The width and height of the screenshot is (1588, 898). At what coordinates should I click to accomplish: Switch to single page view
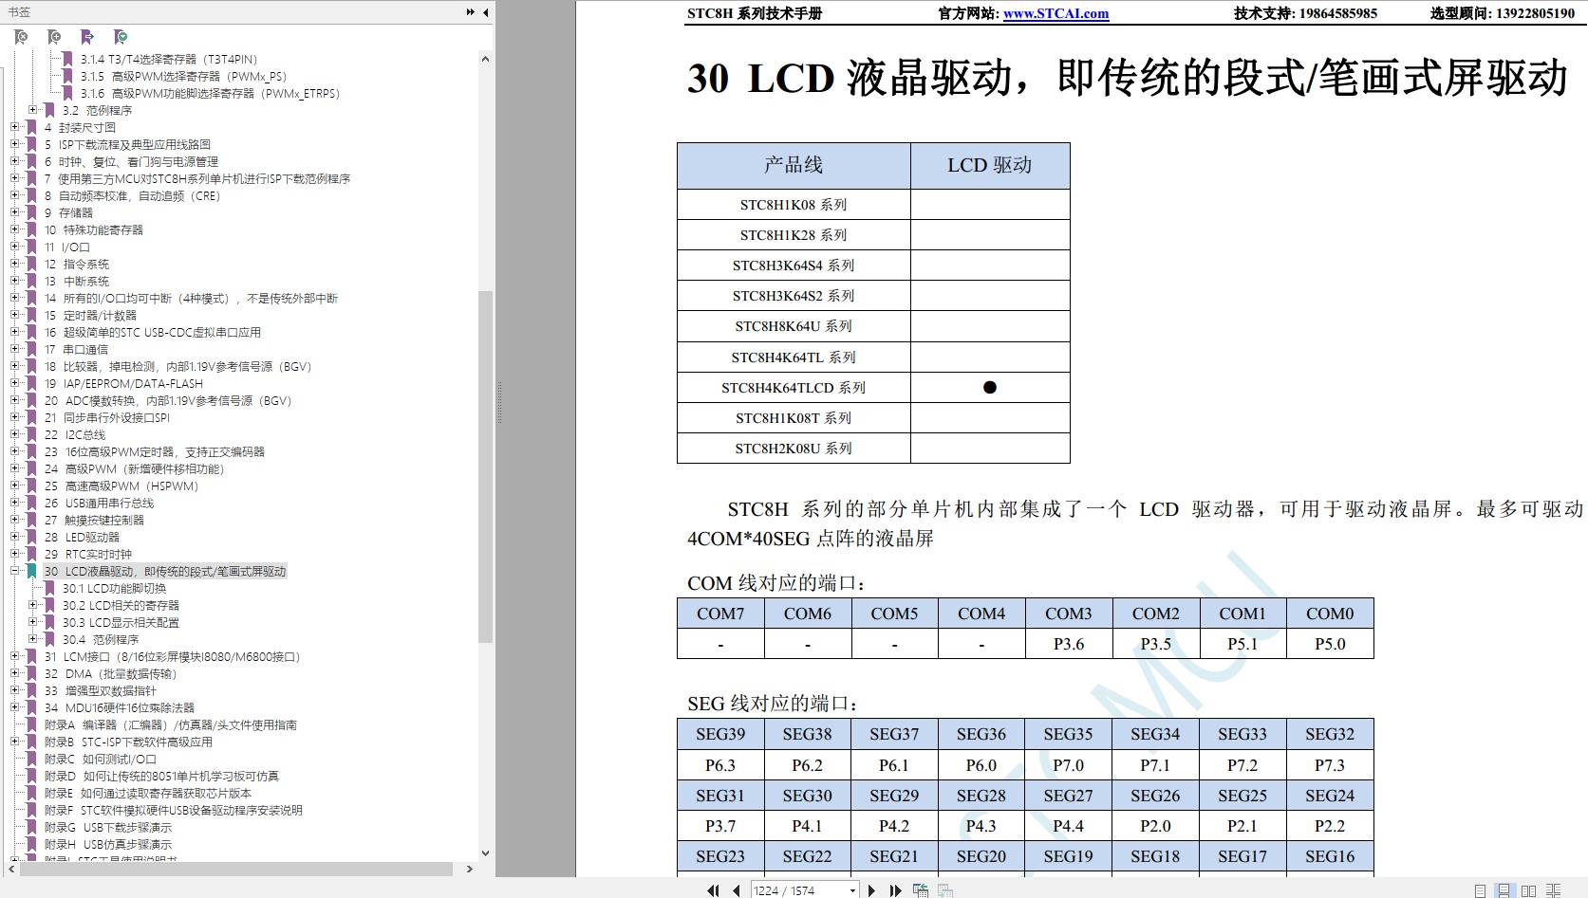[1481, 890]
